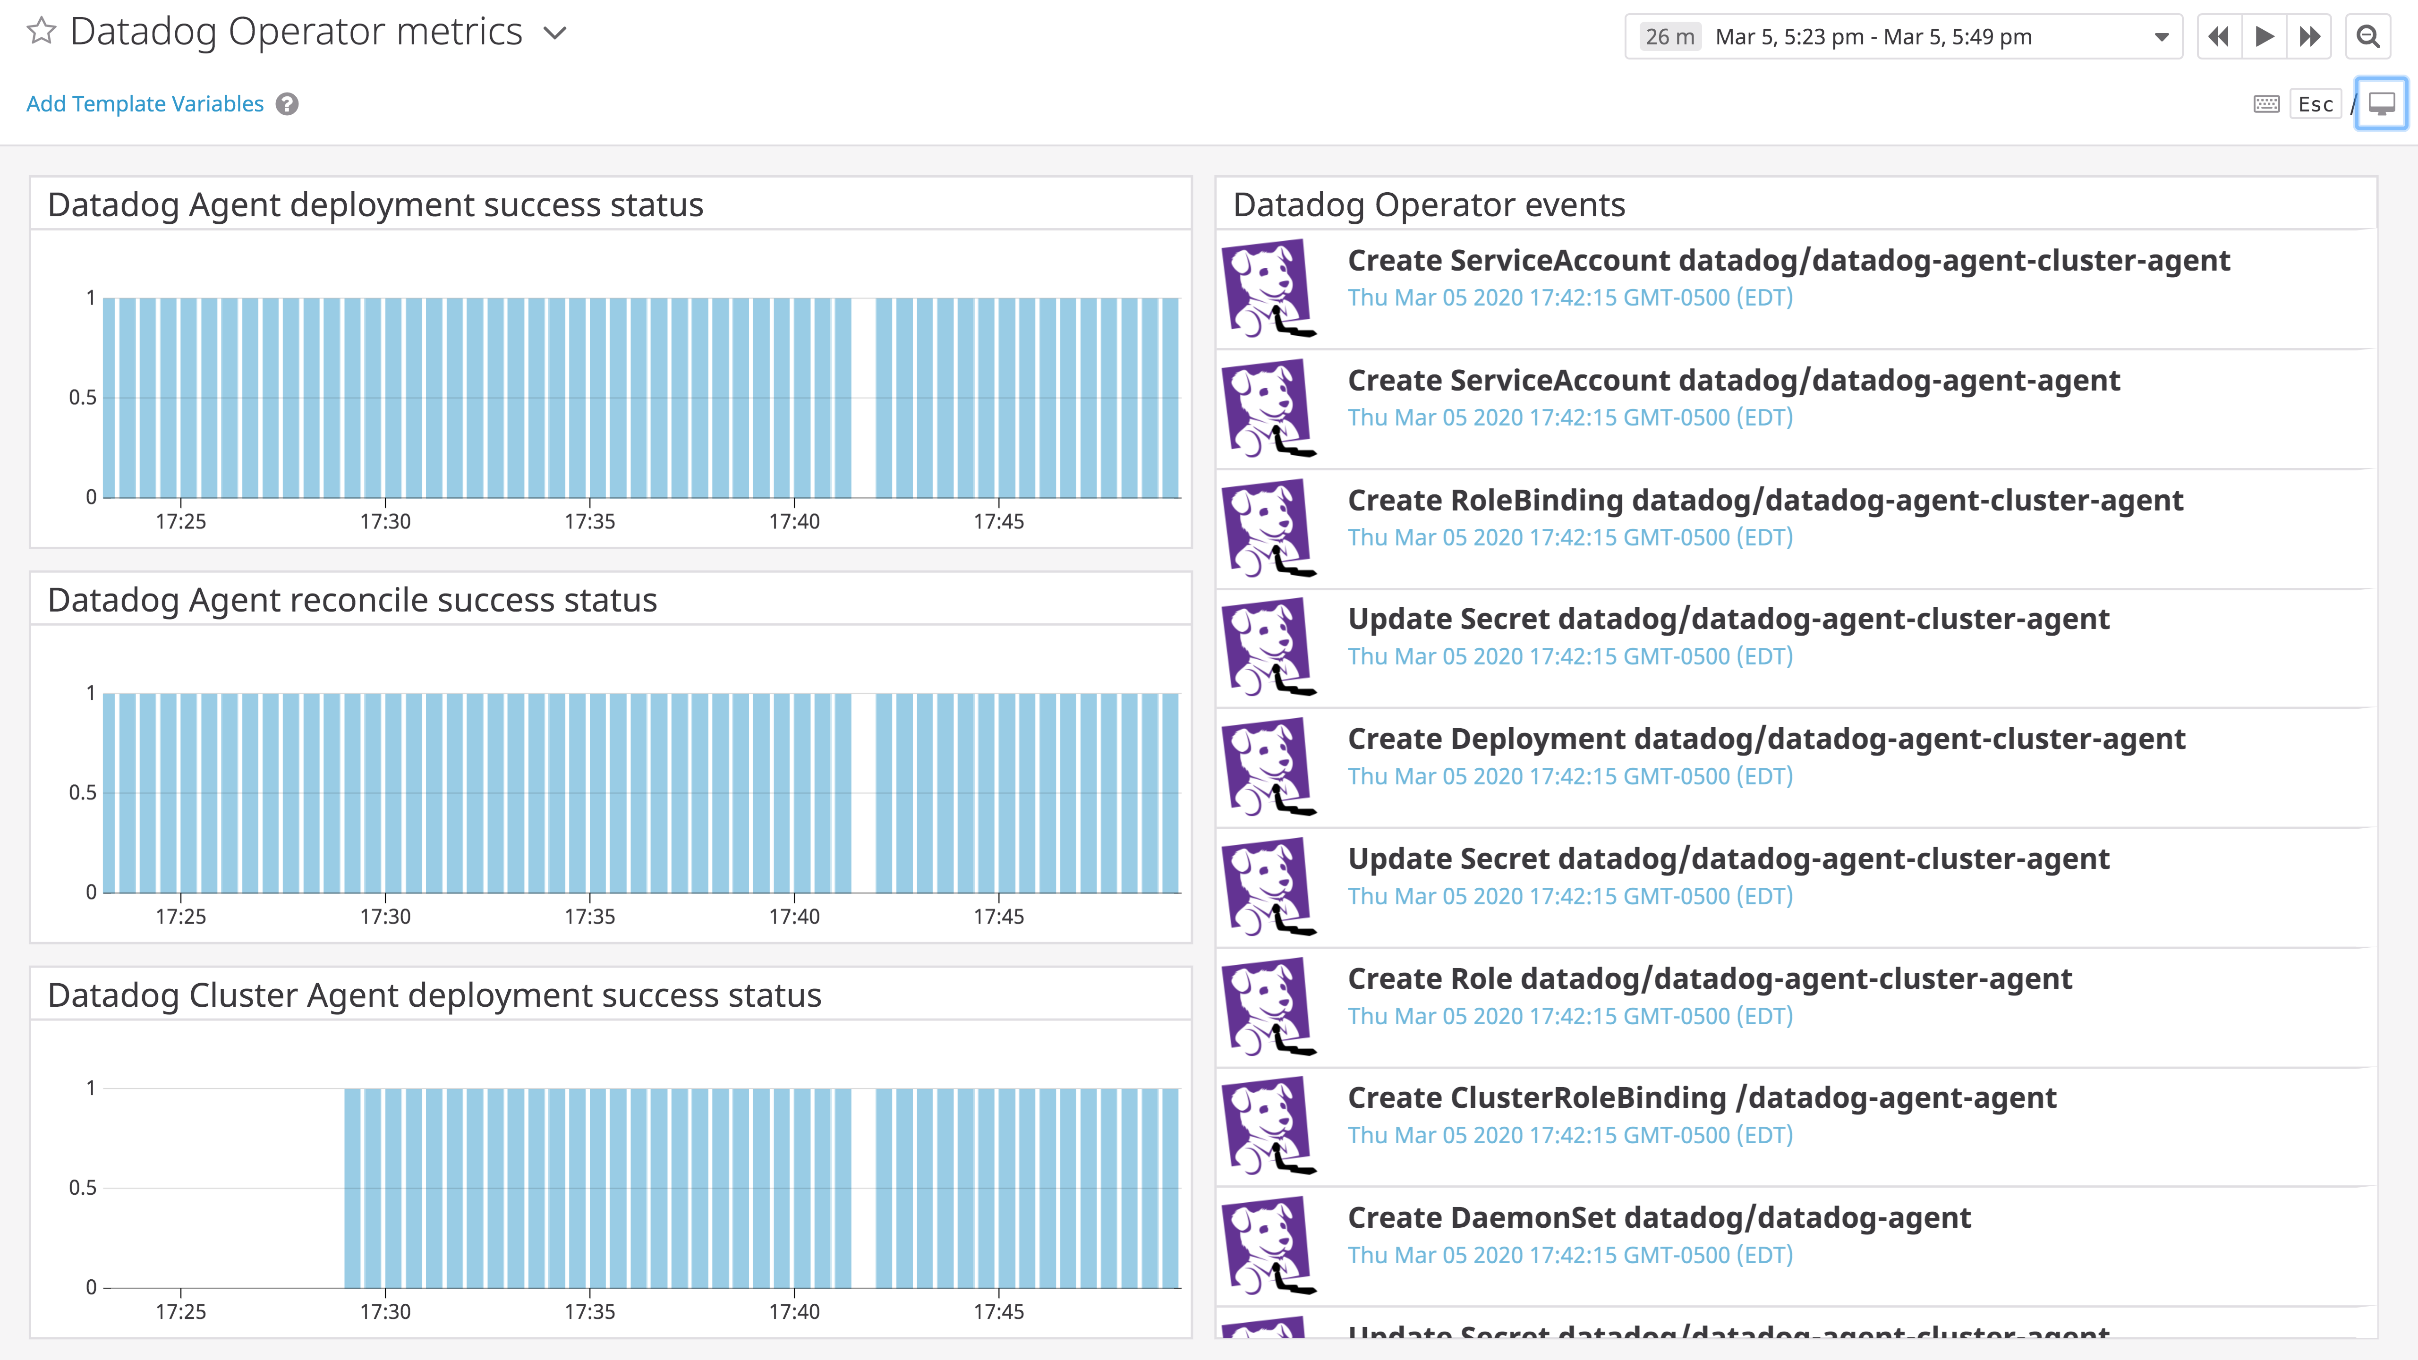Viewport: 2418px width, 1360px height.
Task: Step forward in time with fast-forward button
Action: point(2310,38)
